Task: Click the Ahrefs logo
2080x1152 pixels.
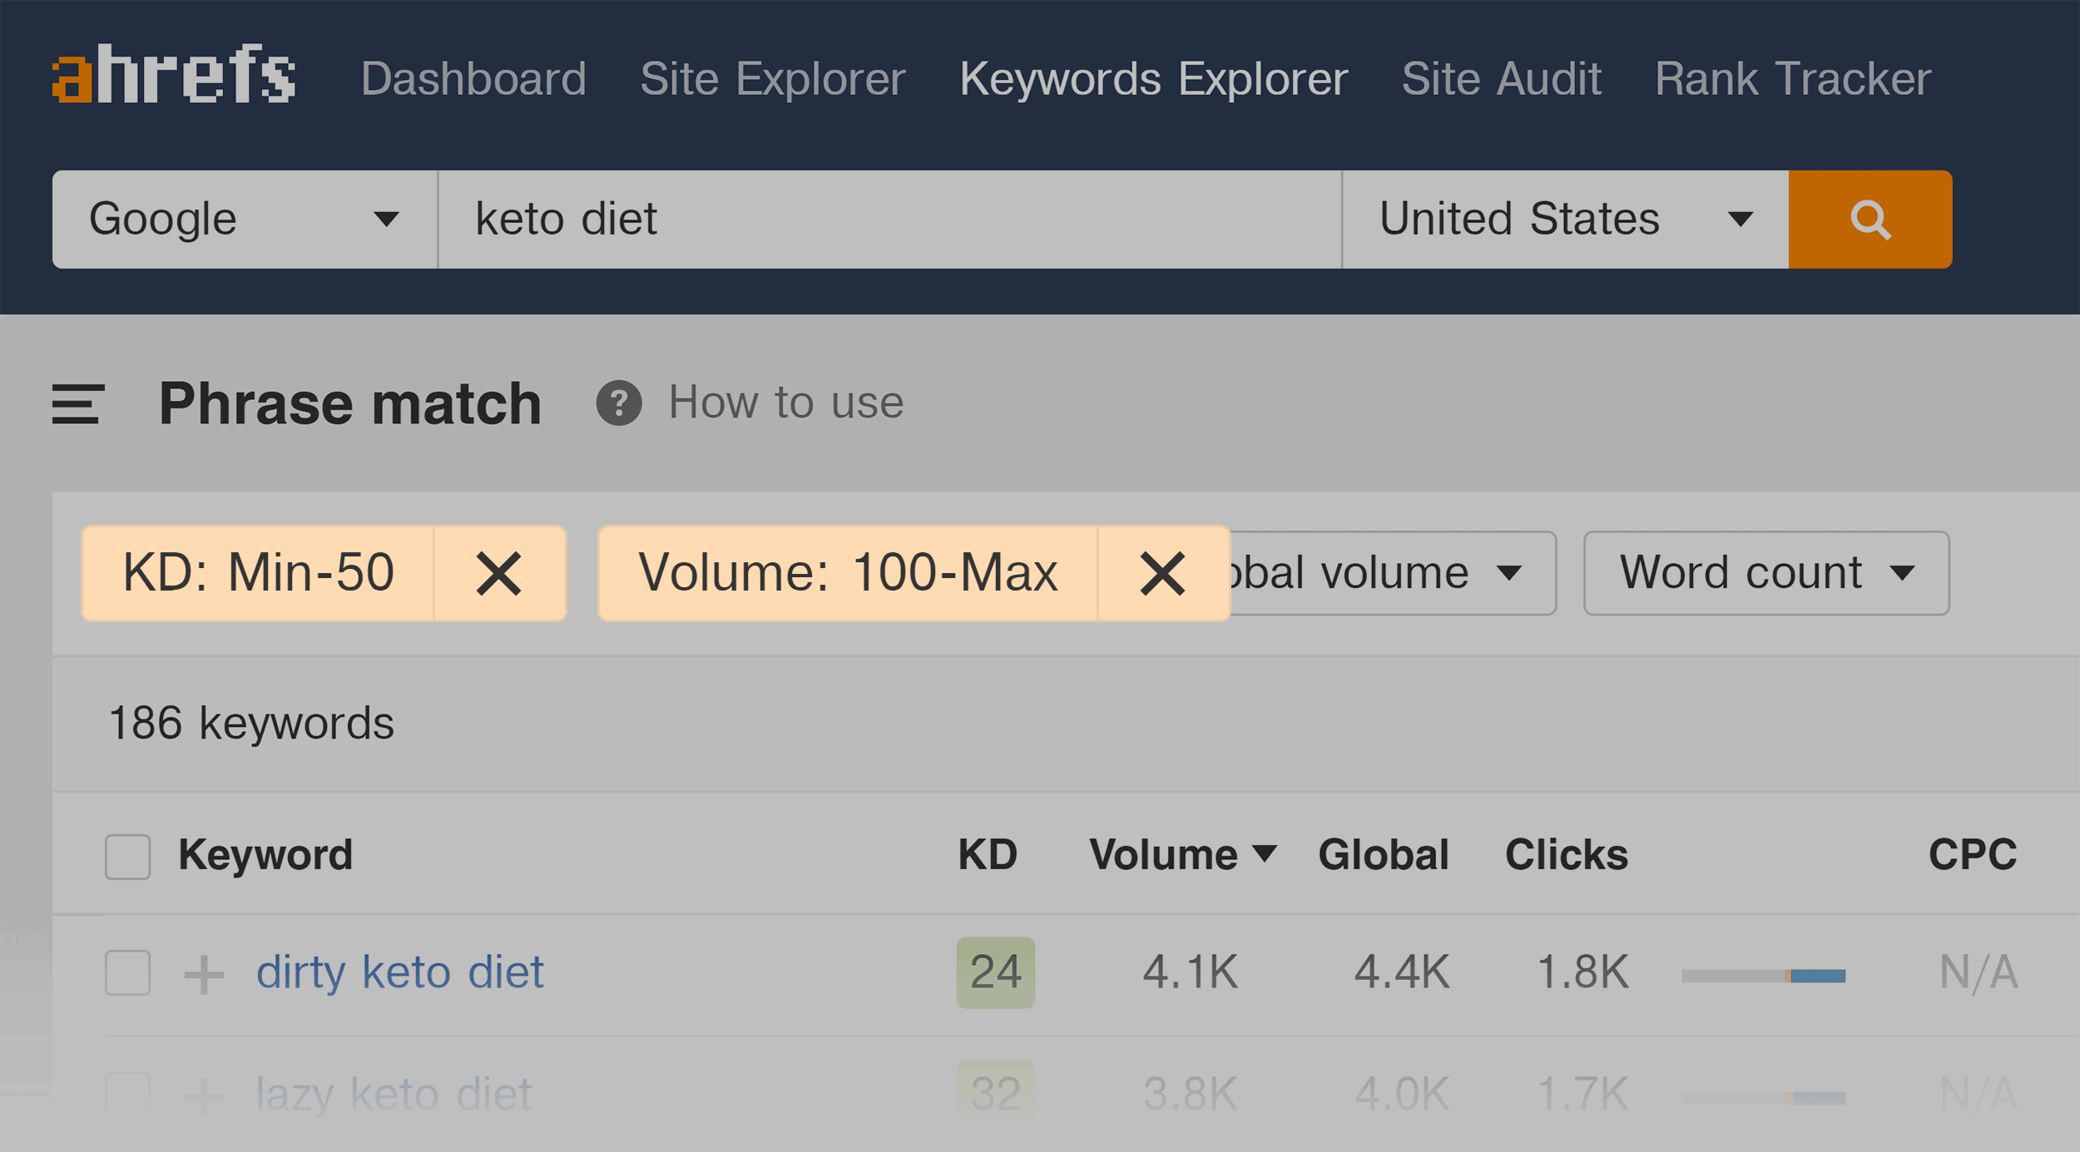Action: tap(173, 74)
